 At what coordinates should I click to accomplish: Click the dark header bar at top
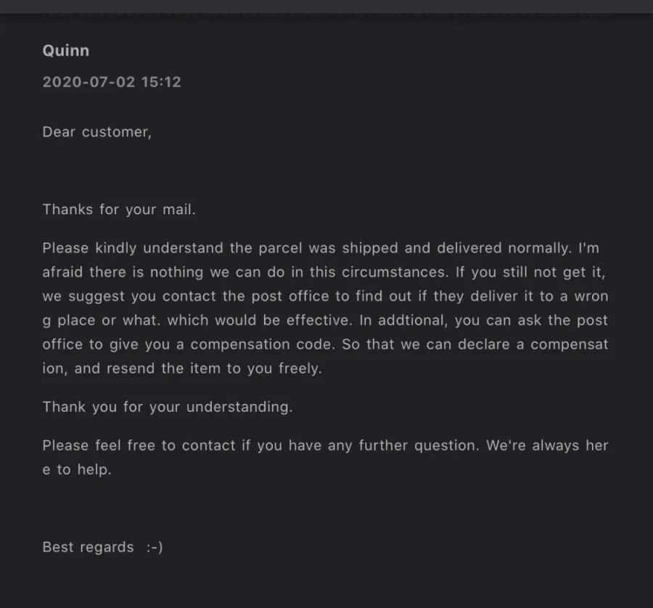pos(326,7)
